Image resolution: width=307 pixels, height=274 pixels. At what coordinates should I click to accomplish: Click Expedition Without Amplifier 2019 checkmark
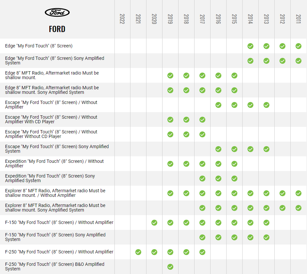(x=170, y=164)
